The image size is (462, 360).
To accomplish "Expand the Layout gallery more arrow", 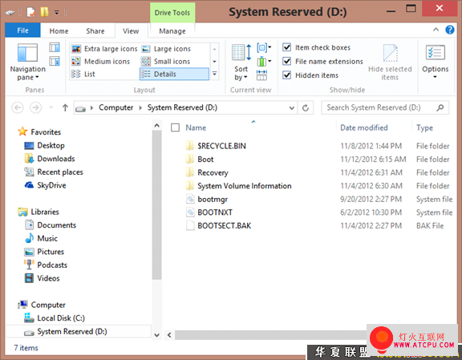I will [214, 74].
